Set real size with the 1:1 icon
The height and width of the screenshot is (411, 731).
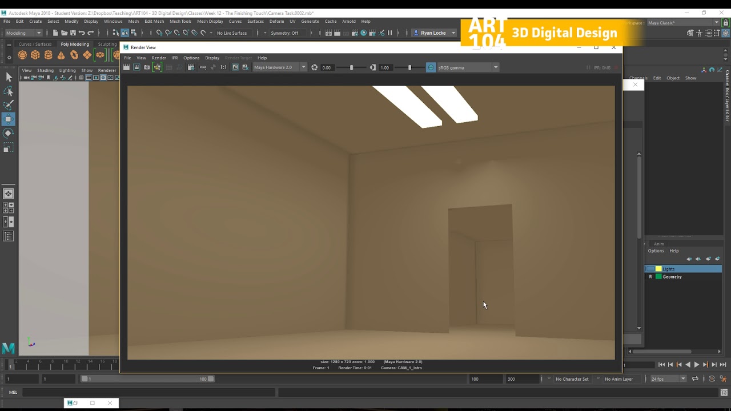point(223,67)
